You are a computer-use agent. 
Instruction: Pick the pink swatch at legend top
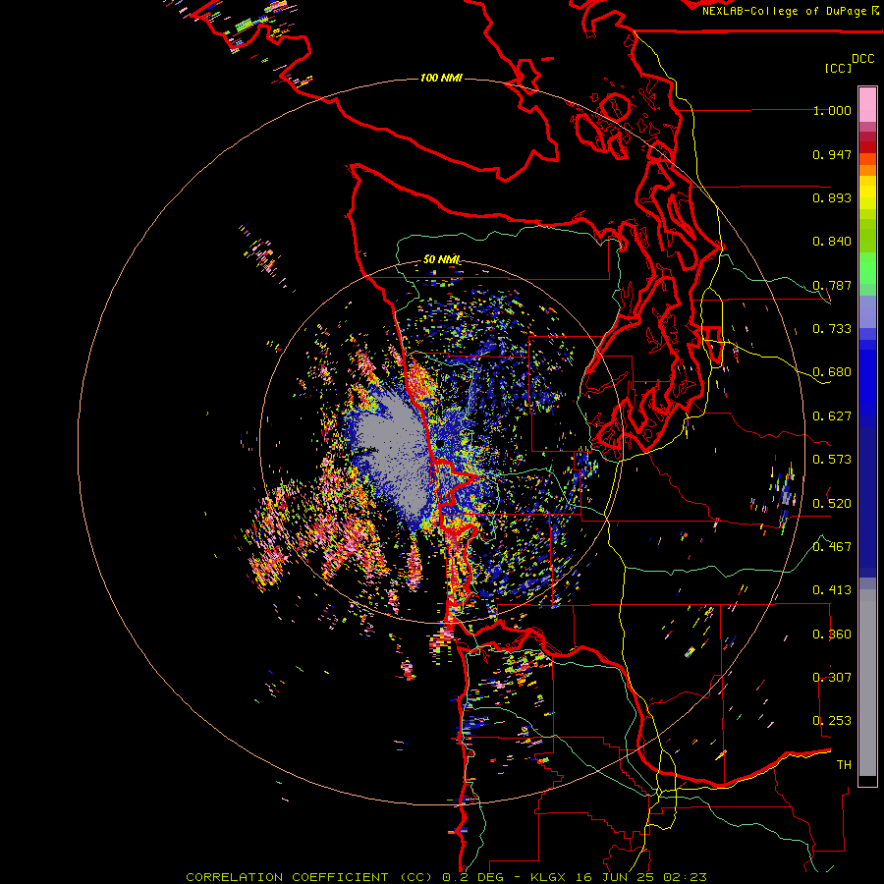(867, 104)
